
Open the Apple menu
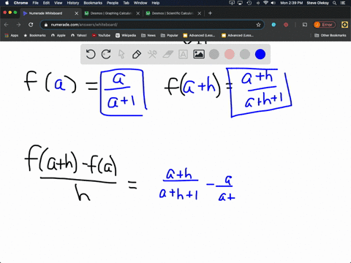click(7, 3)
